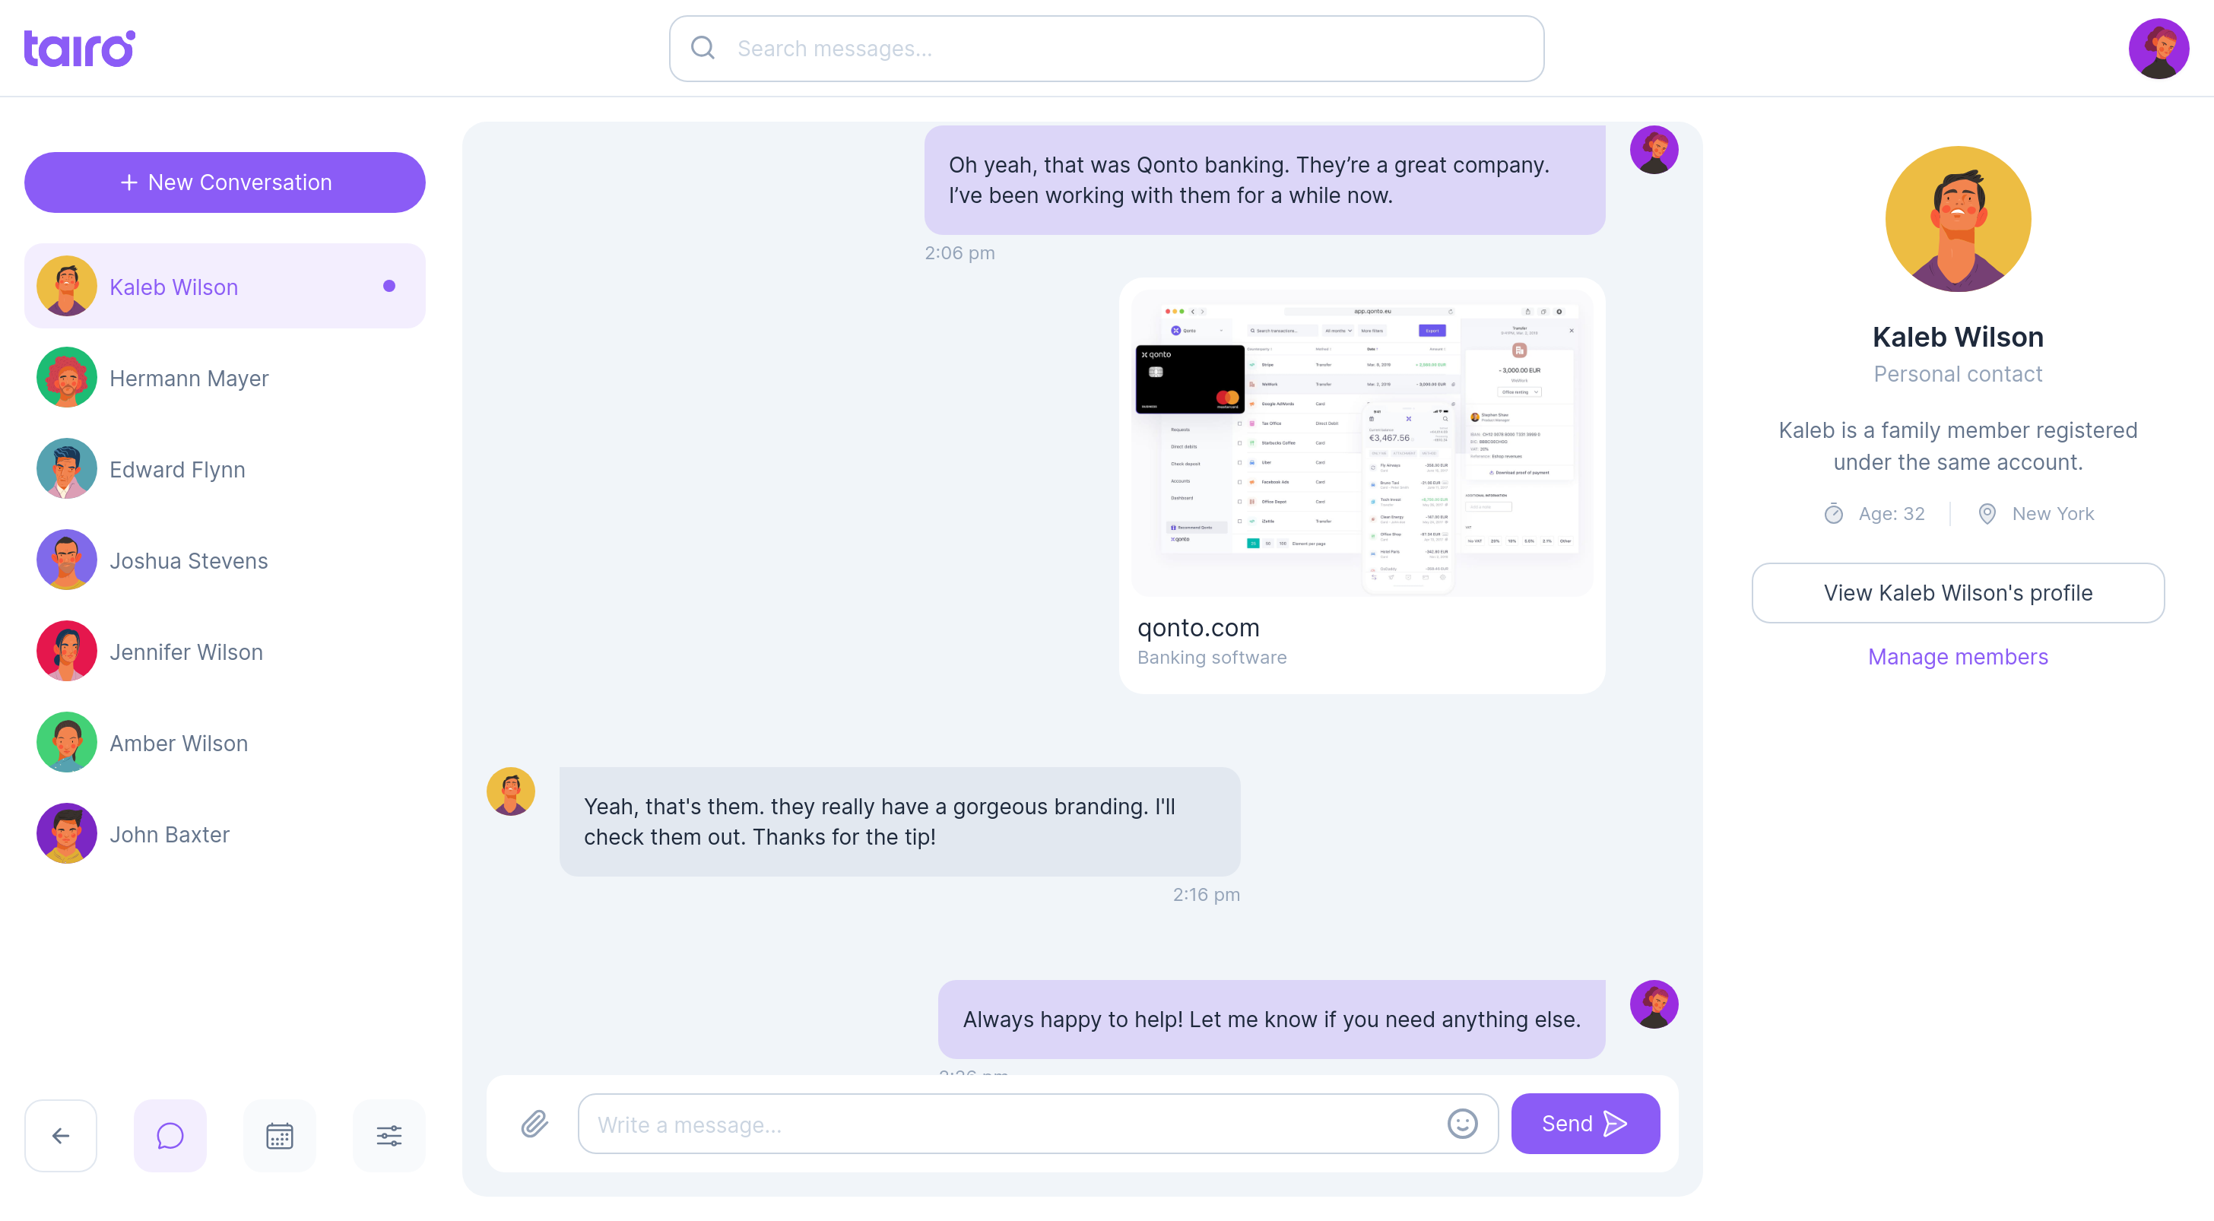2214x1221 pixels.
Task: Start a New Conversation
Action: pyautogui.click(x=224, y=182)
